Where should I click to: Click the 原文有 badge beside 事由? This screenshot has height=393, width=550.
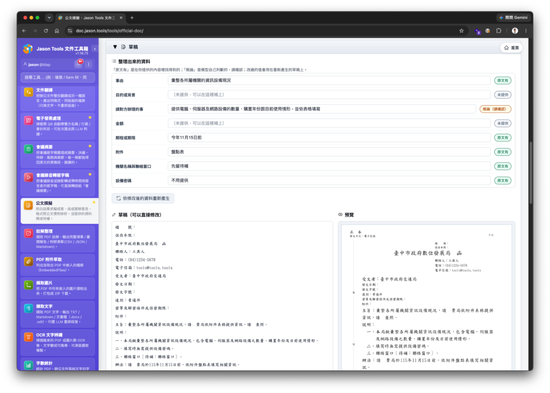[502, 81]
